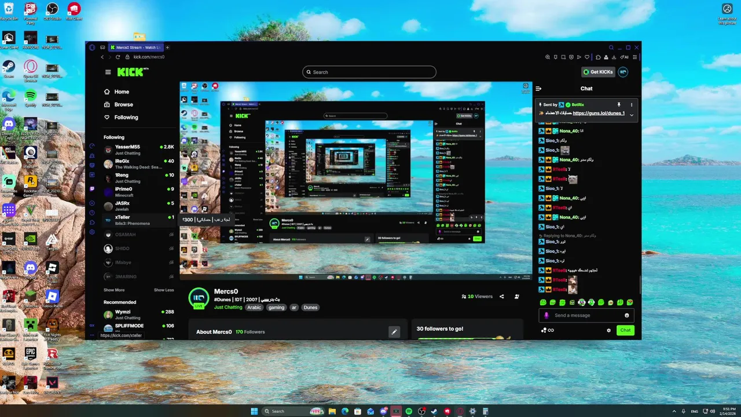741x417 pixels.
Task: Select the Arabic tag
Action: 254,308
